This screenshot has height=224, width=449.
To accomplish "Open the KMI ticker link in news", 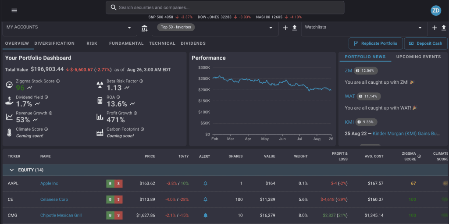I will (349, 122).
